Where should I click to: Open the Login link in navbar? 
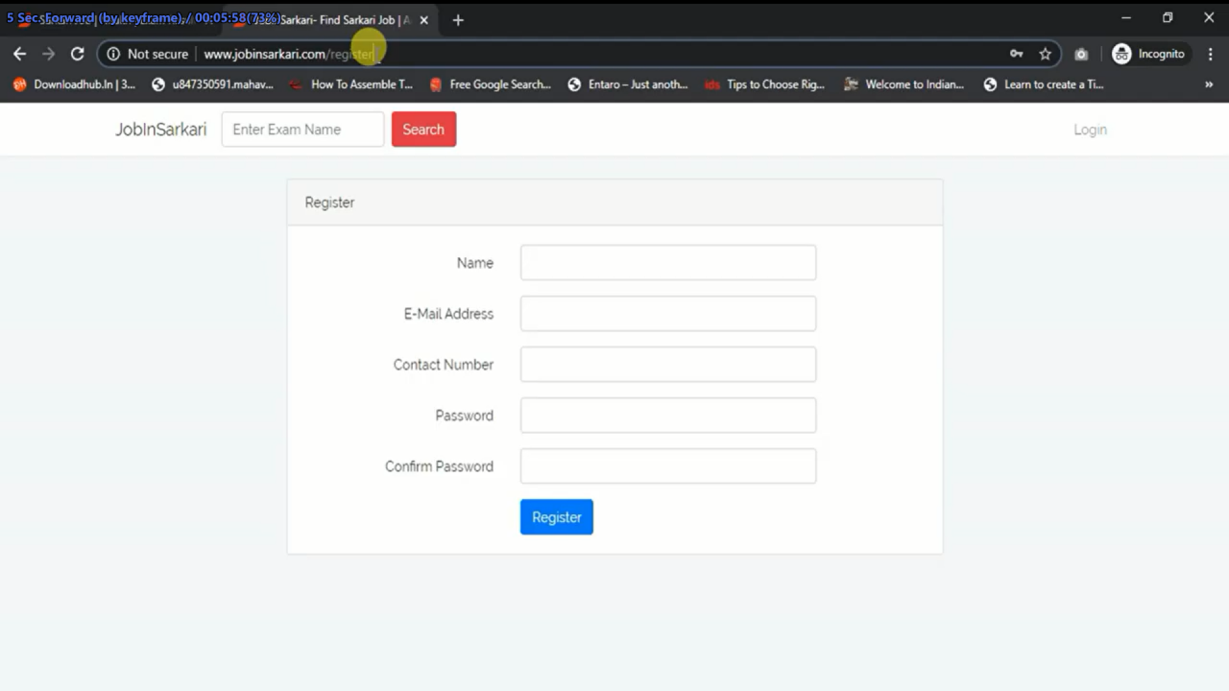pos(1090,130)
